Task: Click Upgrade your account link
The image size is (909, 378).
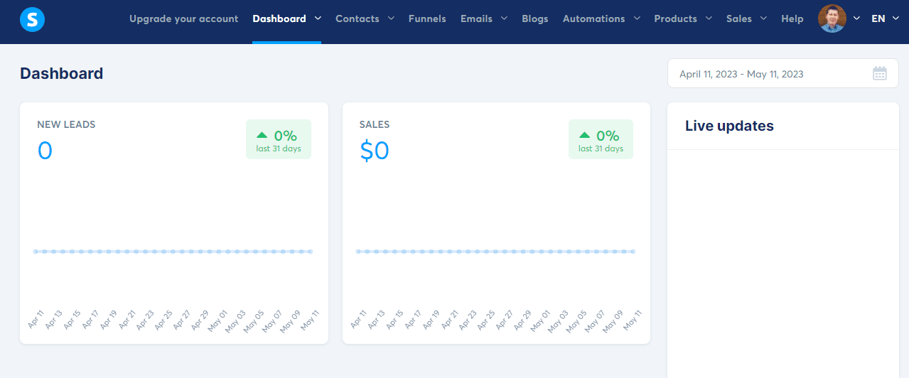Action: (x=183, y=18)
